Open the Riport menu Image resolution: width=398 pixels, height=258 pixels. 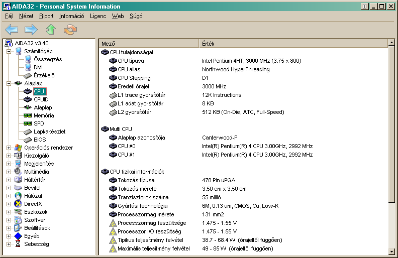click(46, 16)
